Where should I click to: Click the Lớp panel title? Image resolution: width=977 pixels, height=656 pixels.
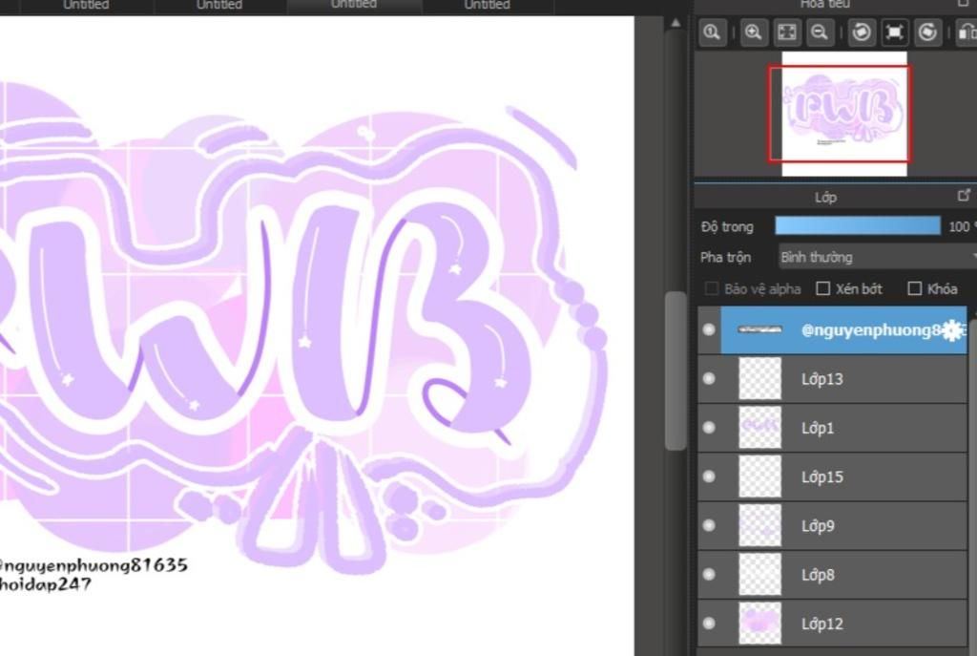(825, 197)
